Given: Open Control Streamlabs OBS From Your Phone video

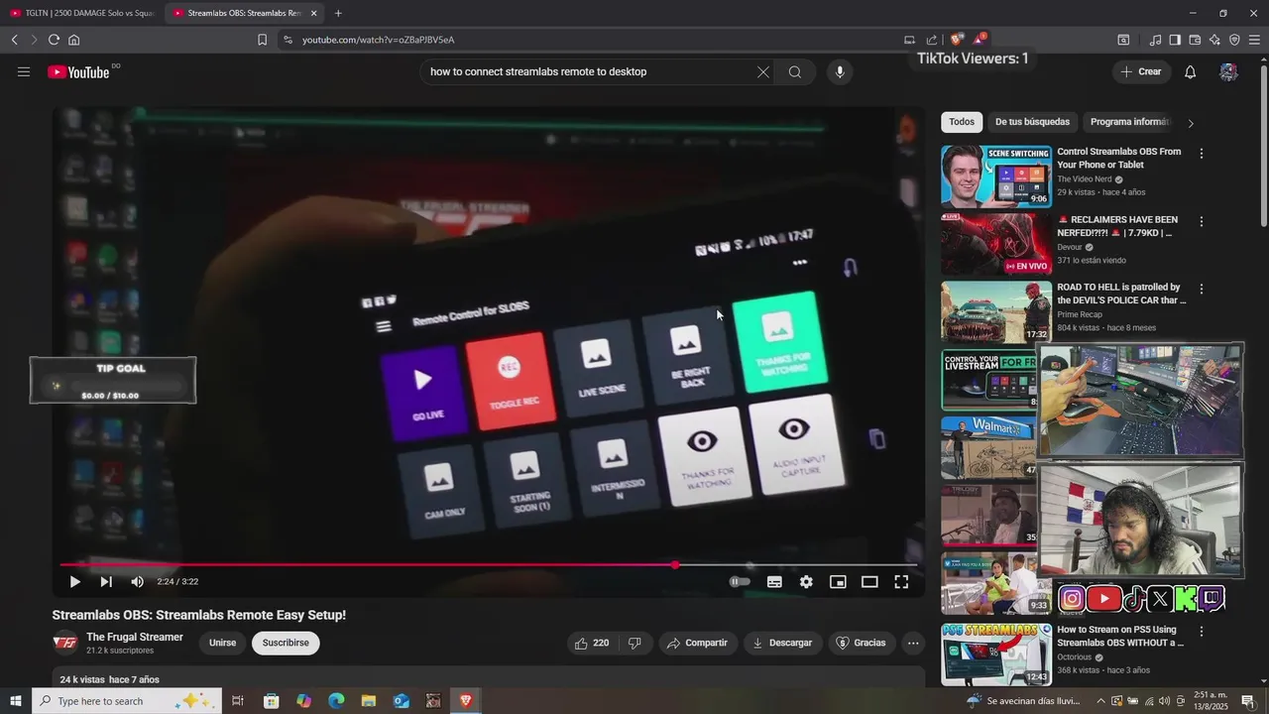Looking at the screenshot, I should point(1119,158).
